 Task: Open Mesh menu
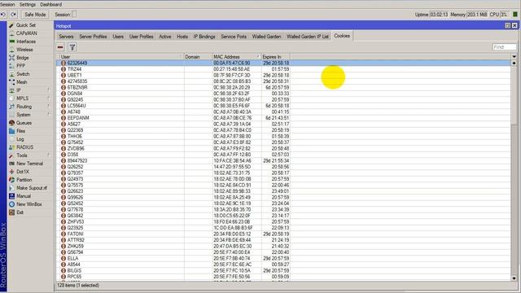pyautogui.click(x=22, y=82)
